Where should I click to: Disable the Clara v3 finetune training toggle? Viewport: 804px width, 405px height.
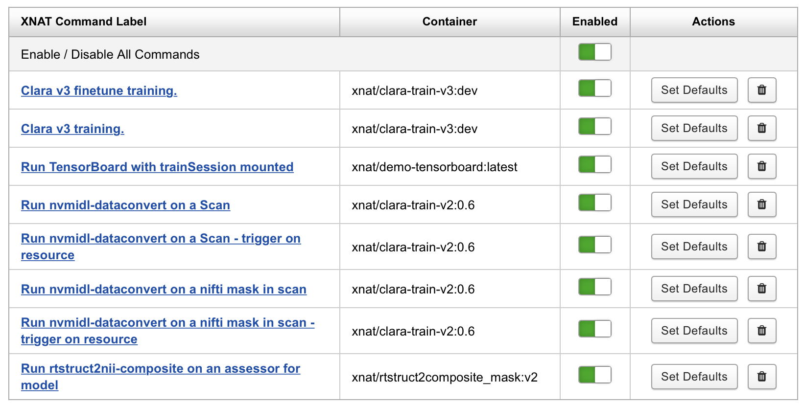tap(594, 89)
